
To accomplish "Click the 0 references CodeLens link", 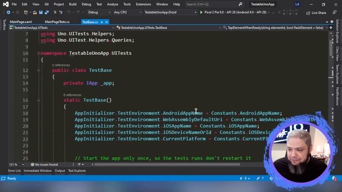I will [x=72, y=95].
